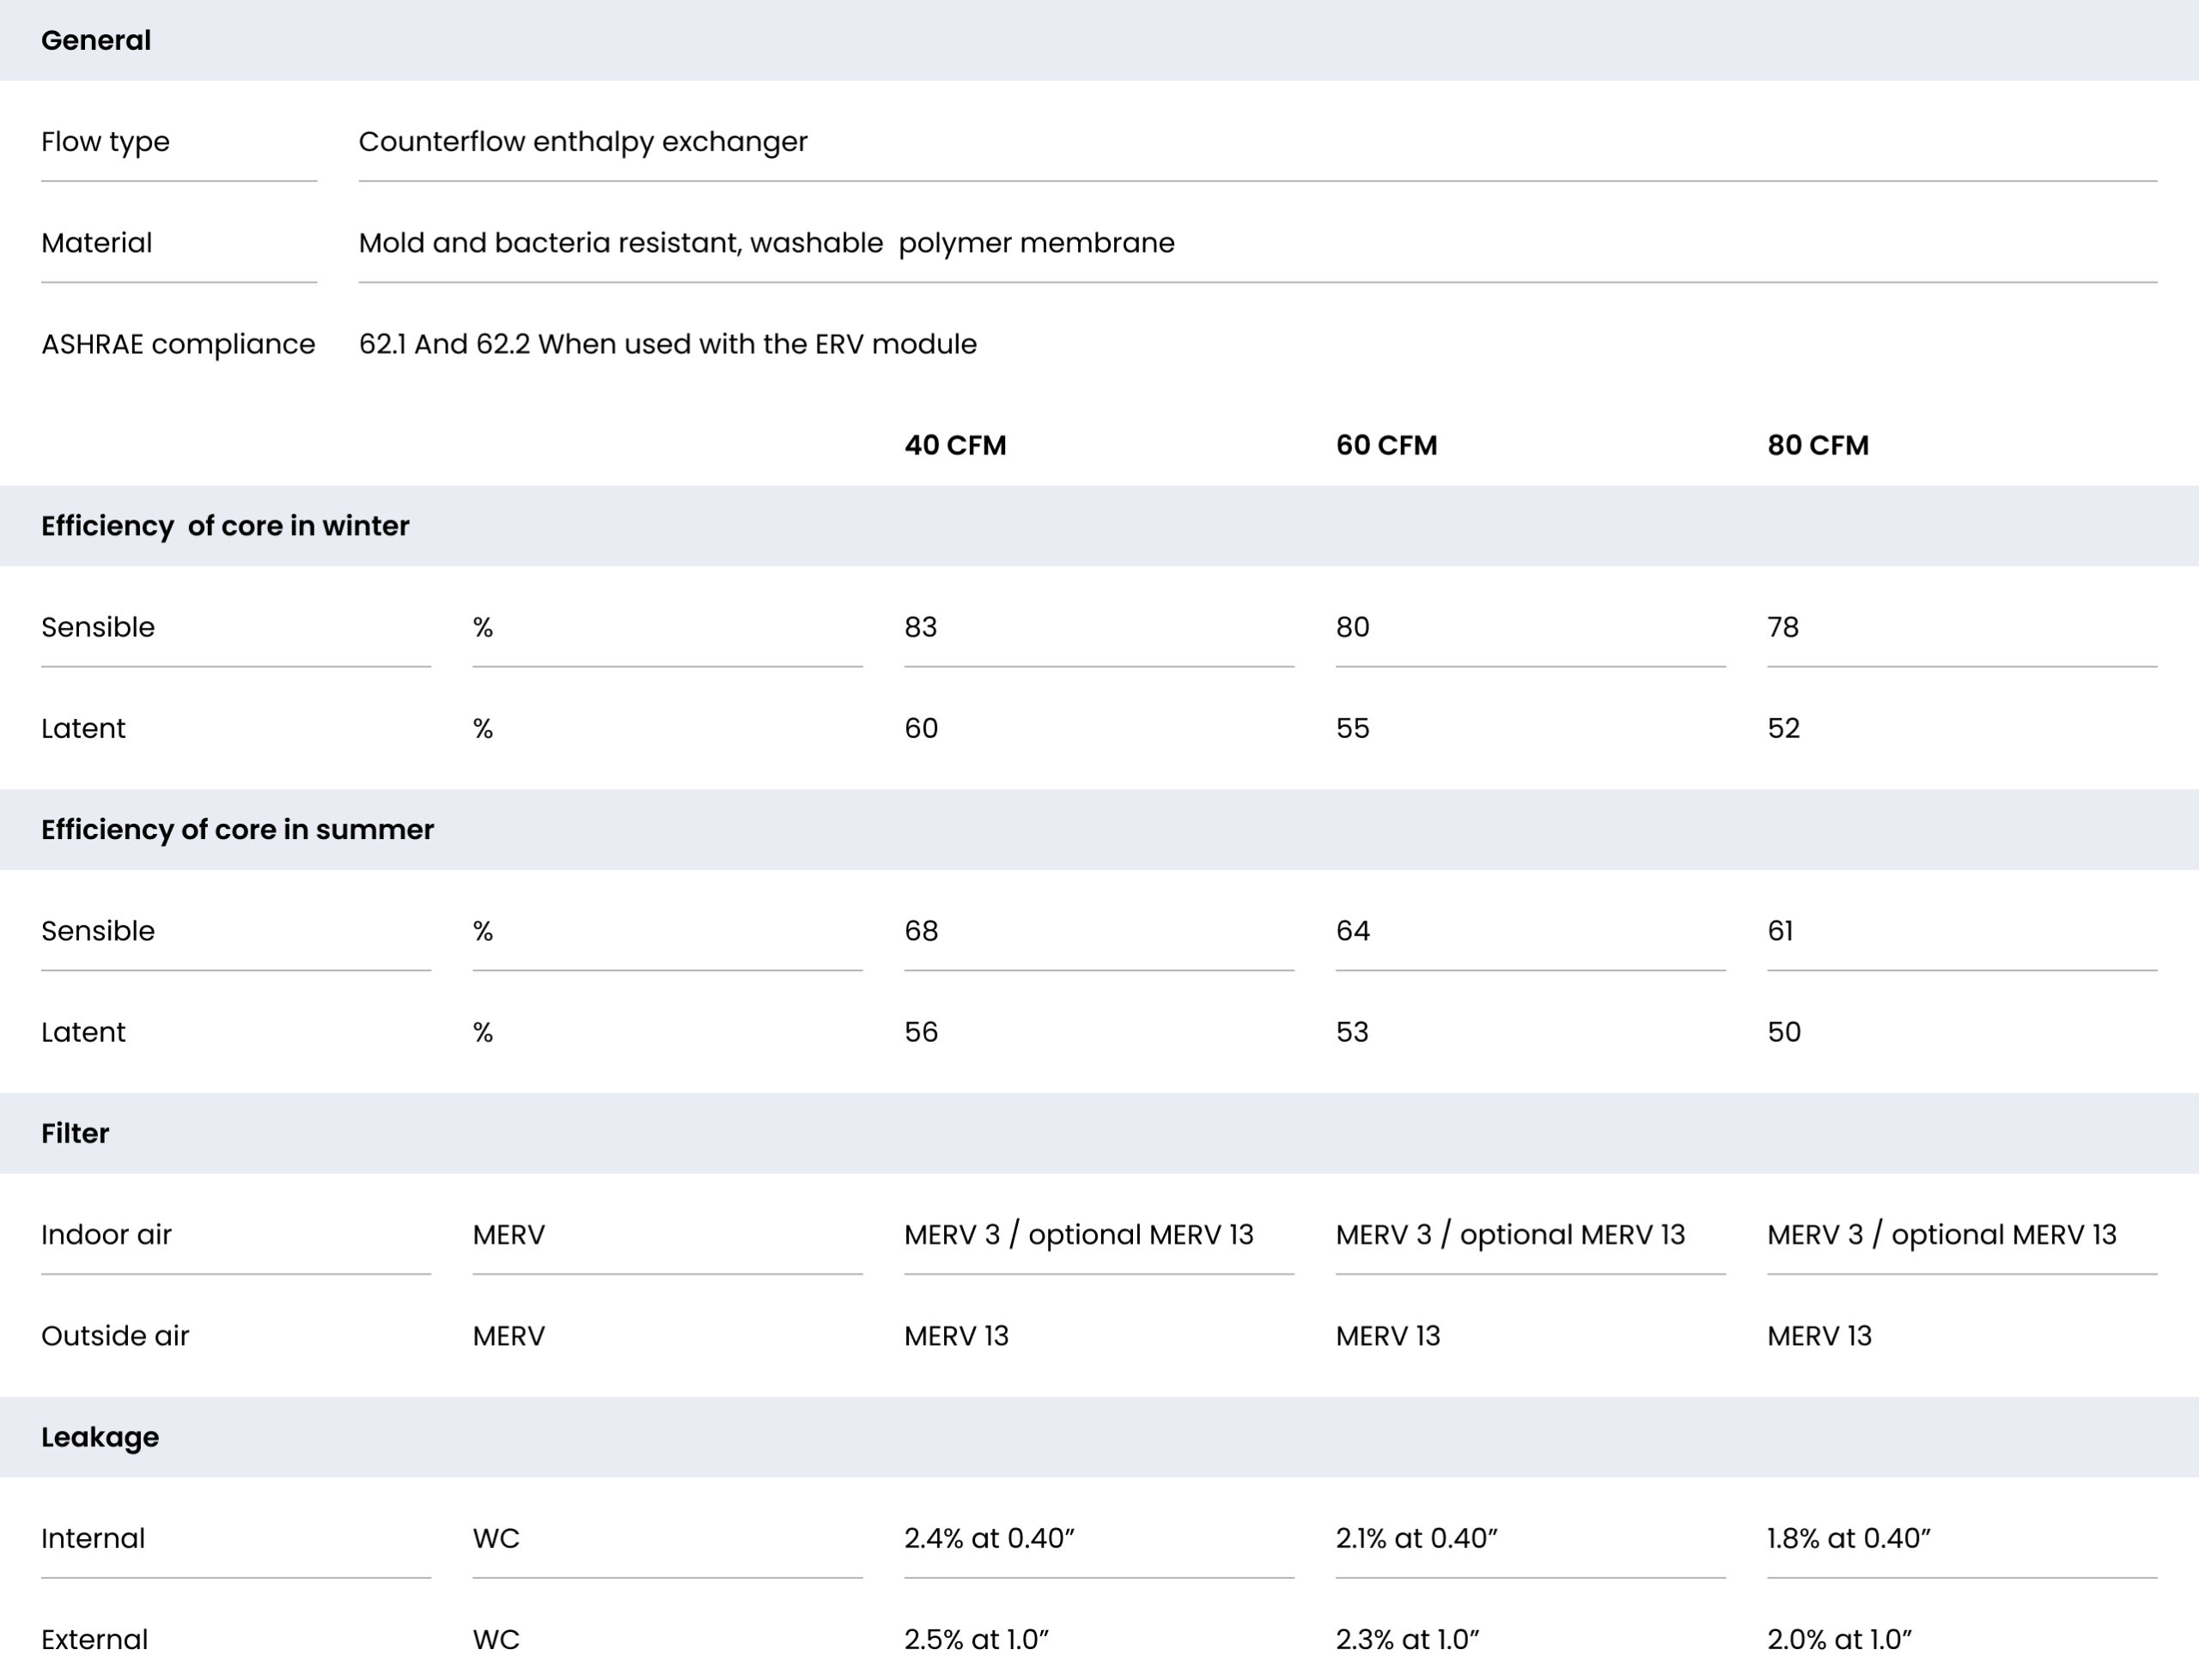Click external leakage '2.0% at 1.0”'
This screenshot has height=1680, width=2199.
1839,1640
